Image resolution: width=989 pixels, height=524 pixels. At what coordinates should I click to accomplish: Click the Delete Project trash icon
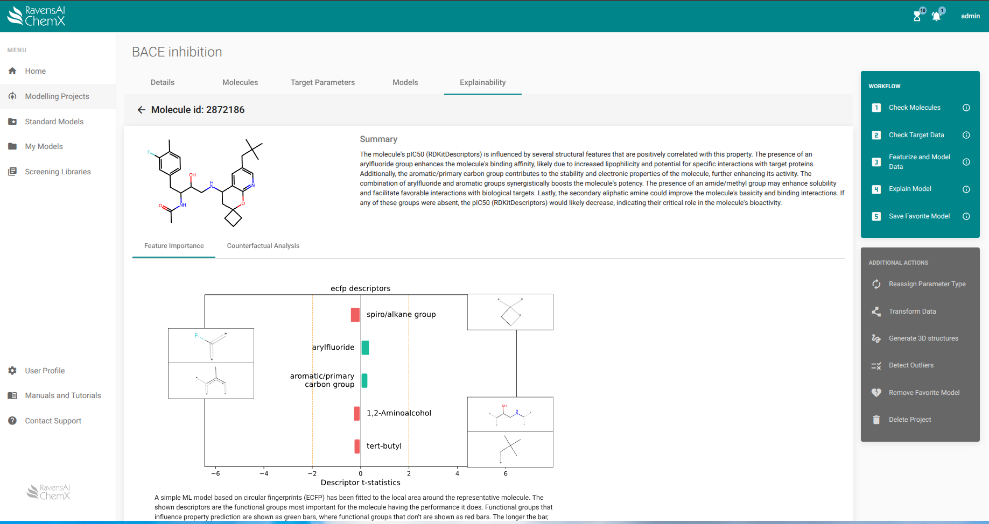point(876,420)
